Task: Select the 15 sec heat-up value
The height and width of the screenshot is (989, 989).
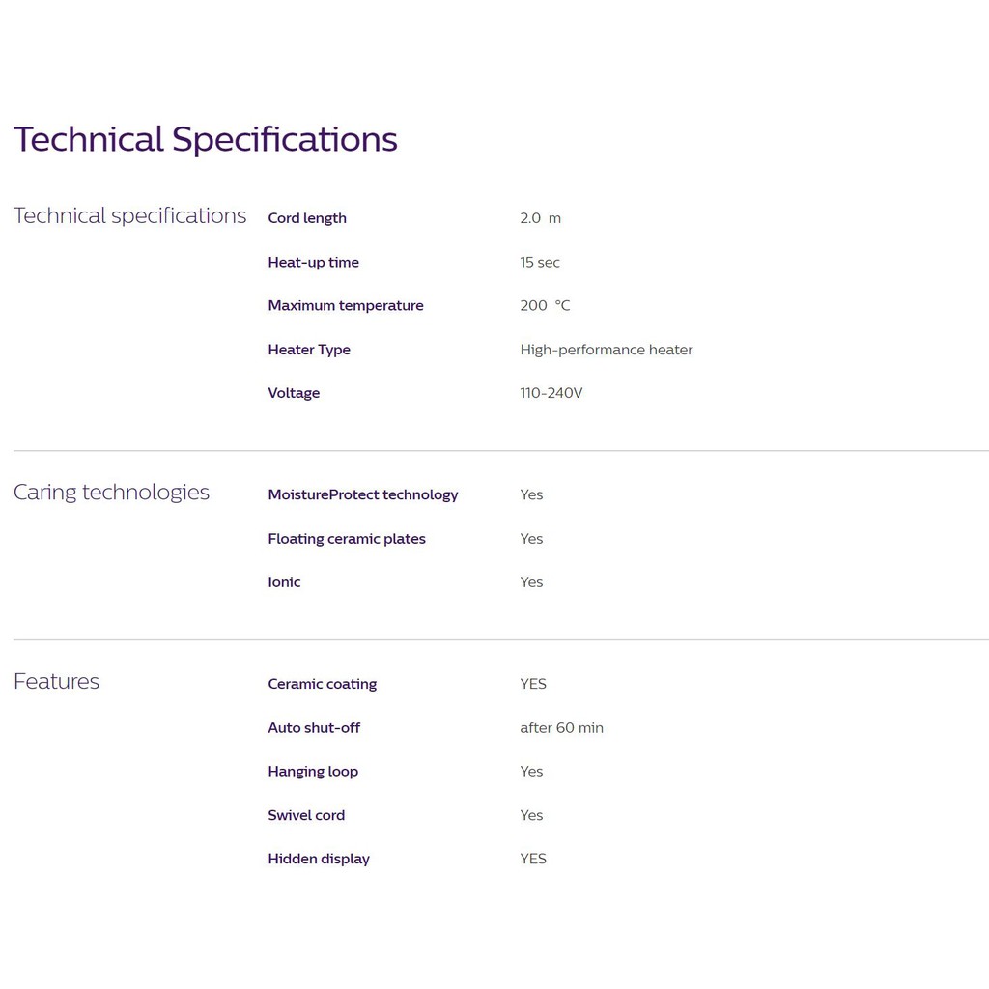Action: coord(540,263)
